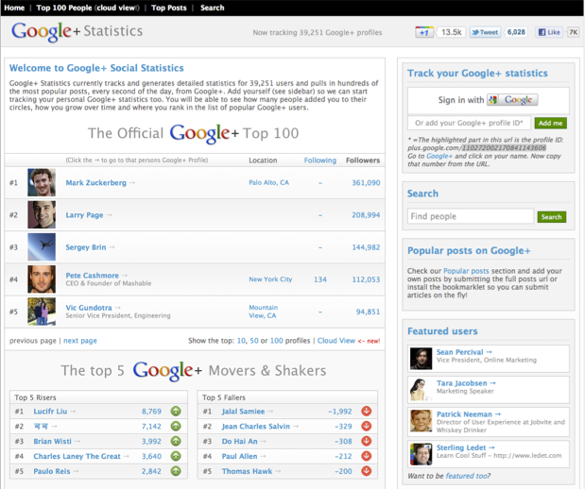Image resolution: width=585 pixels, height=489 pixels.
Task: Open Sean Percival featured user link
Action: (460, 352)
